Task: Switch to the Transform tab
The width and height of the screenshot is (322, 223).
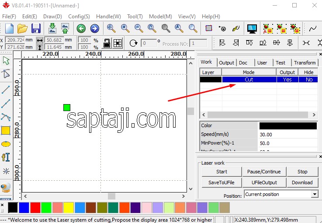Action: (305, 63)
